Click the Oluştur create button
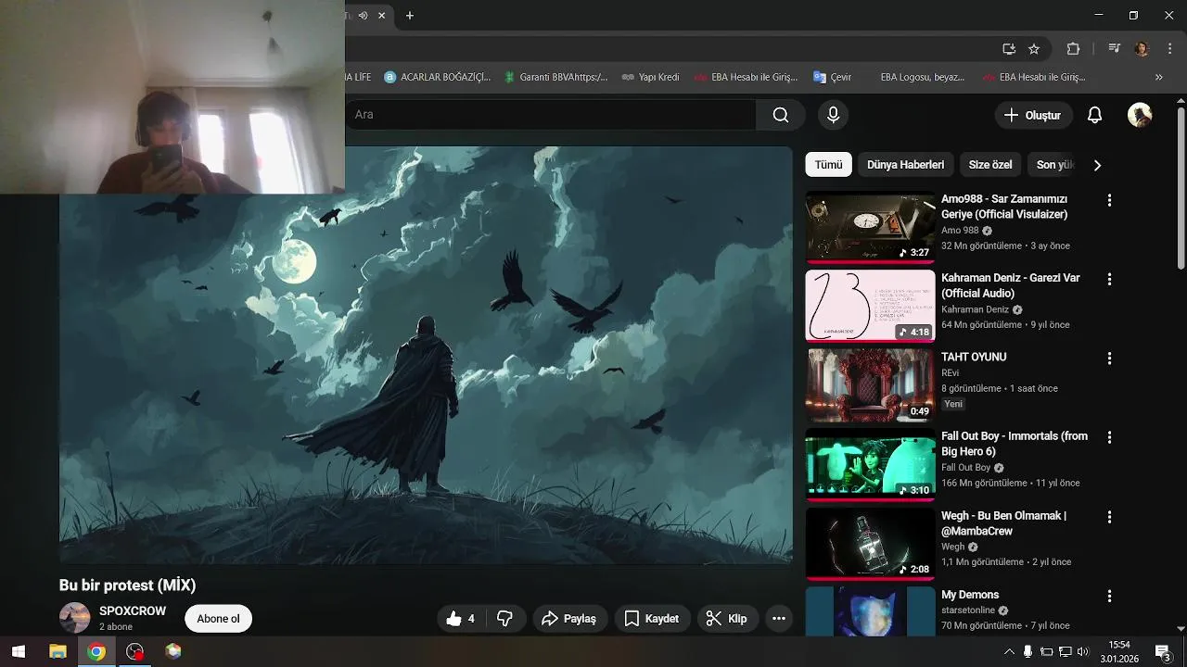 (1033, 115)
